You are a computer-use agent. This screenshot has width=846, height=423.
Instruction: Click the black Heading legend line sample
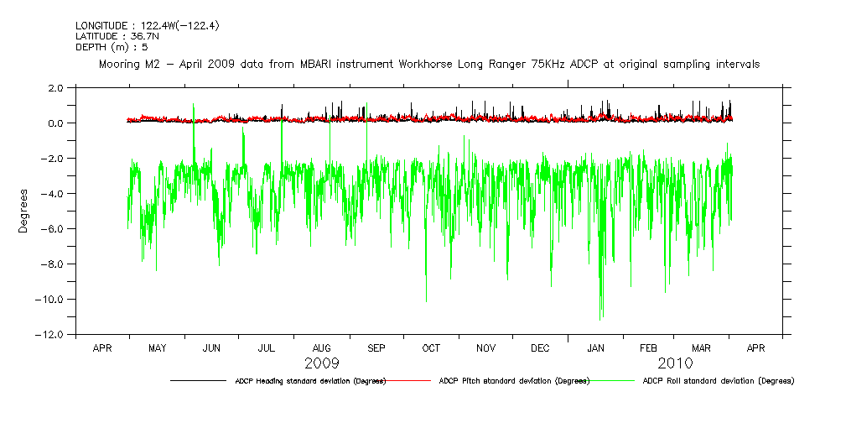tap(197, 381)
